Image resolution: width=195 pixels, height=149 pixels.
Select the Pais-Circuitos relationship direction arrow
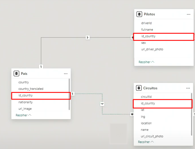point(102,104)
